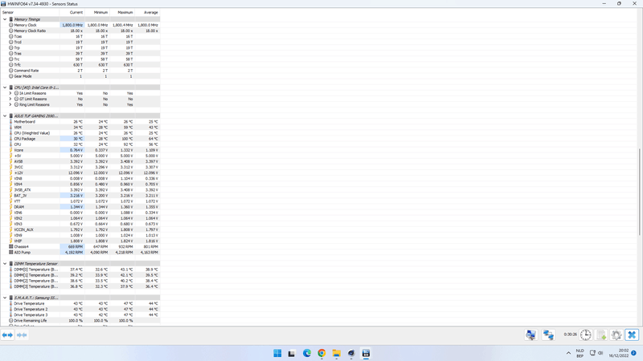Open Task View on the taskbar

click(292, 353)
